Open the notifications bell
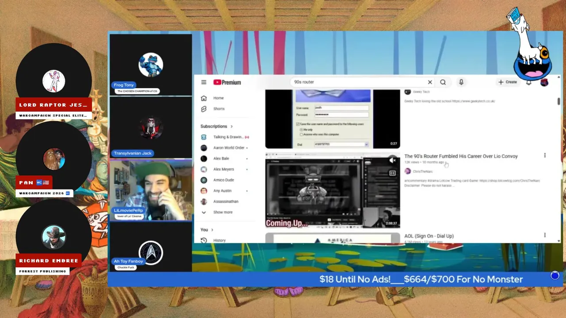Image resolution: width=566 pixels, height=318 pixels. pyautogui.click(x=528, y=82)
